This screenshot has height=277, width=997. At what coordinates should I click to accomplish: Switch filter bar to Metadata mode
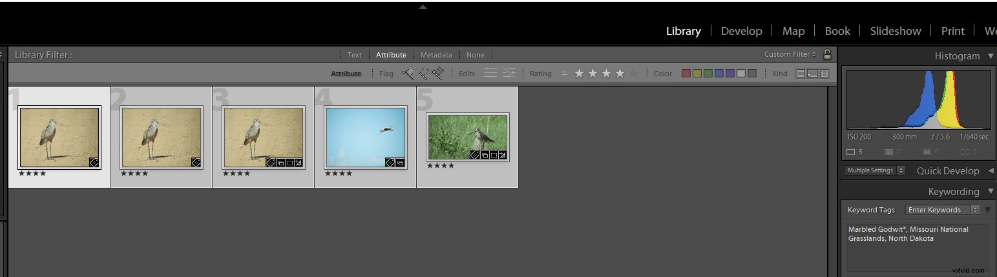(x=436, y=55)
